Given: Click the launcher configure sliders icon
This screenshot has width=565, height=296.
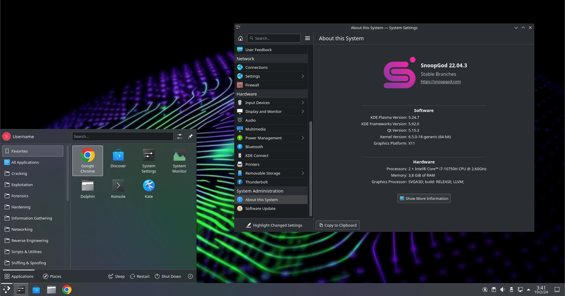Looking at the screenshot, I should pyautogui.click(x=180, y=136).
